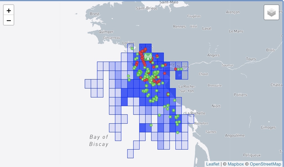Click the Niort city label
The image size is (284, 167).
pos(216,106)
